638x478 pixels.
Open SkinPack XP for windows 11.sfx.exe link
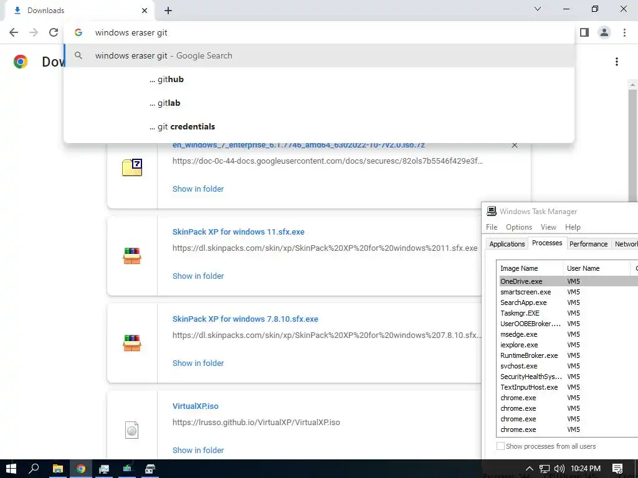pos(239,232)
